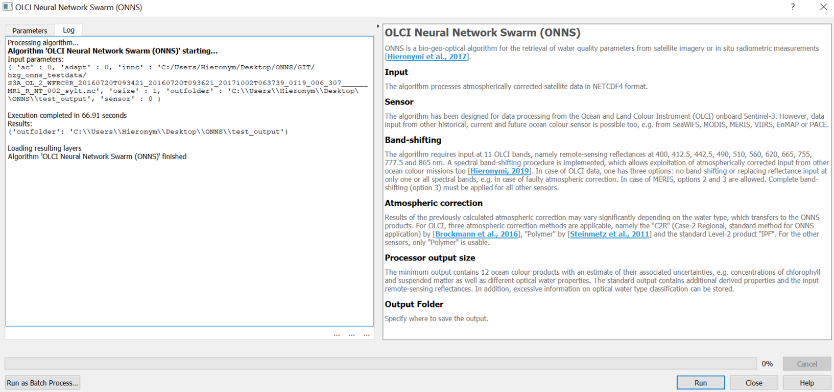Image resolution: width=834 pixels, height=392 pixels.
Task: Click the ONNS window app icon
Action: point(7,7)
